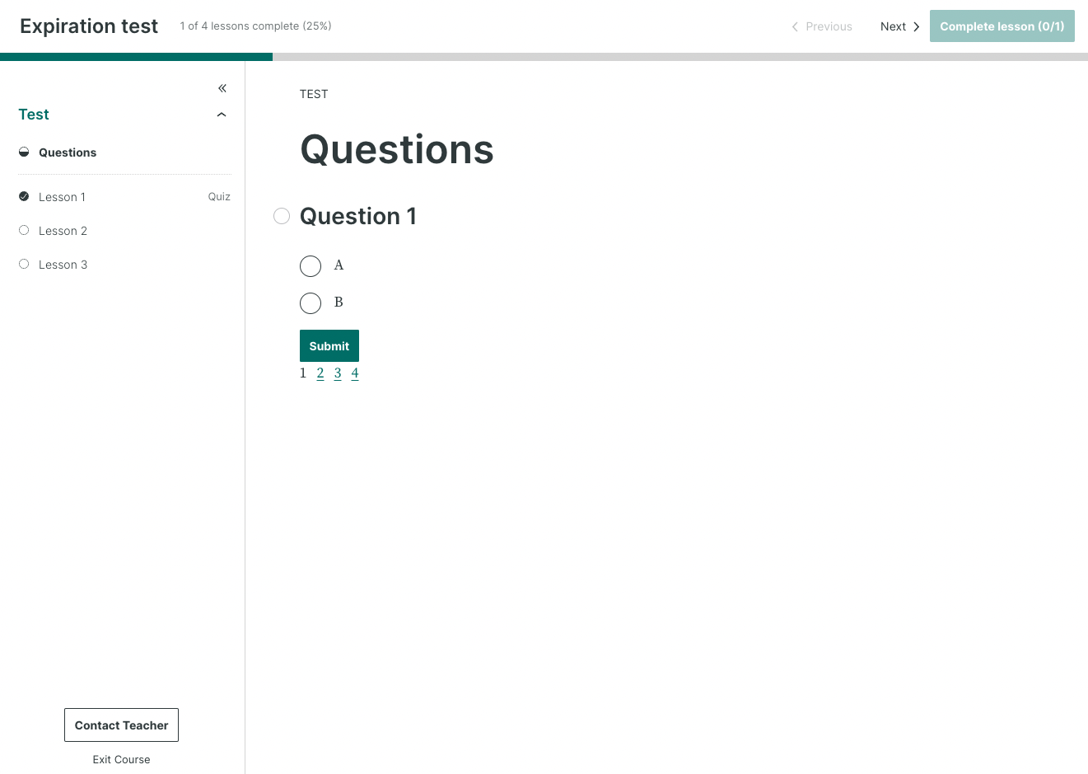Click Contact Teacher button
This screenshot has width=1088, height=774.
coord(121,725)
